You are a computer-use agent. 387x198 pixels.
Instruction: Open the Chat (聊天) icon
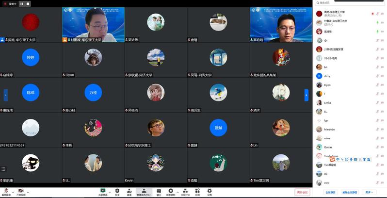pos(159,192)
